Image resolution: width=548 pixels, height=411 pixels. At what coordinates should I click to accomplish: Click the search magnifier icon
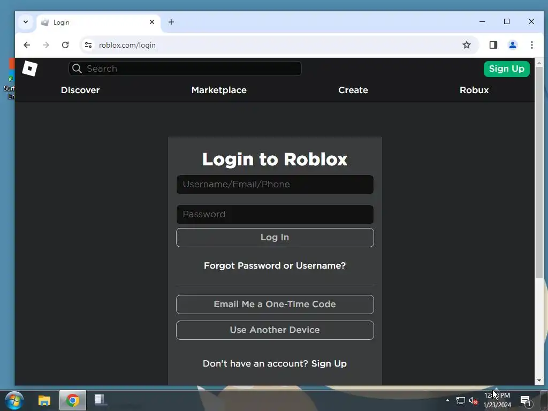[77, 68]
